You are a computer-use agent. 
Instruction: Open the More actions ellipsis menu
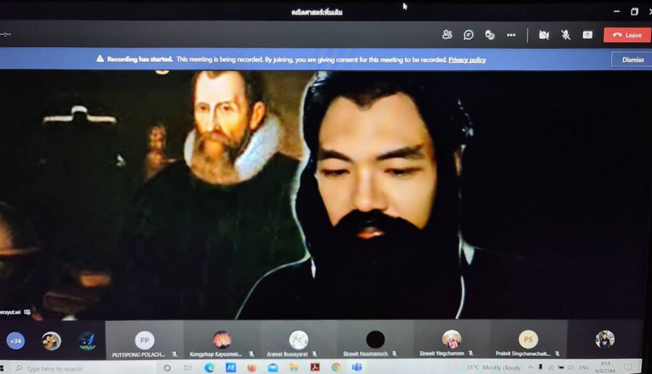[x=511, y=36]
